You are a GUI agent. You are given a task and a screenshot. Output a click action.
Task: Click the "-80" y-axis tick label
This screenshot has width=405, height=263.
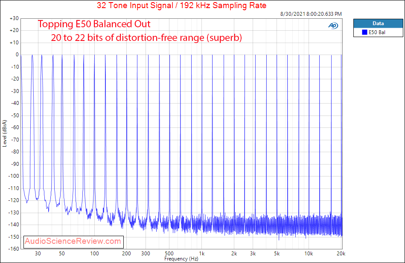(x=15, y=152)
